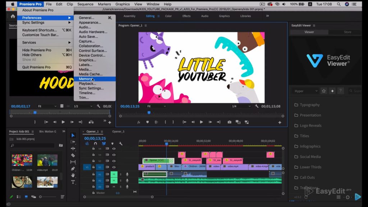
Task: Click Quit Premiere Pro menu item
Action: [45, 67]
